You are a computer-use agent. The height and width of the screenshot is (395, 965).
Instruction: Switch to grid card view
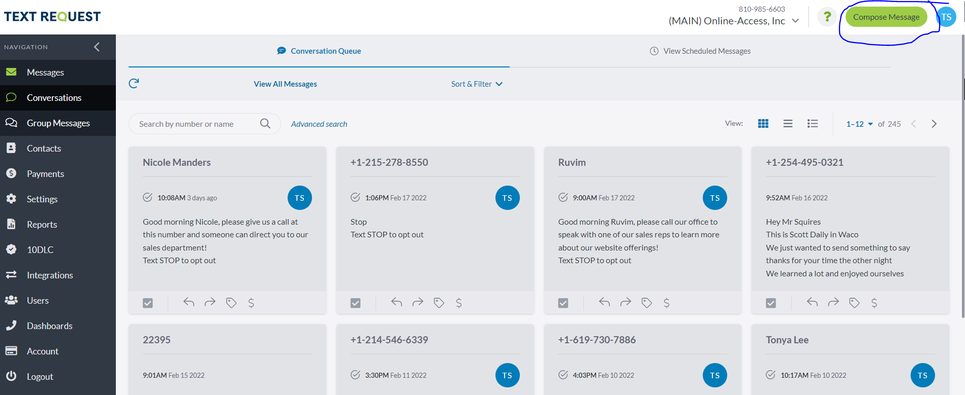[763, 124]
